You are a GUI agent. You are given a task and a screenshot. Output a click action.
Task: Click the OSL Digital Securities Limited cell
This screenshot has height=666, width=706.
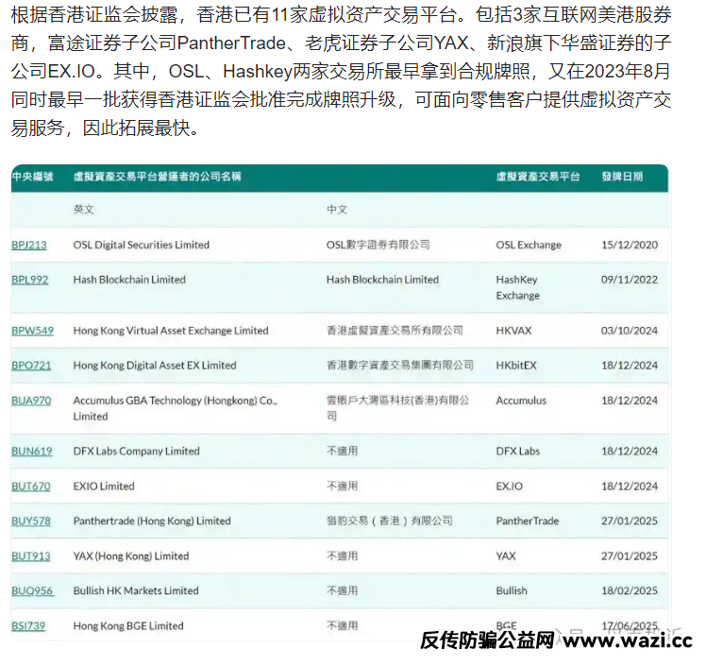pos(141,245)
